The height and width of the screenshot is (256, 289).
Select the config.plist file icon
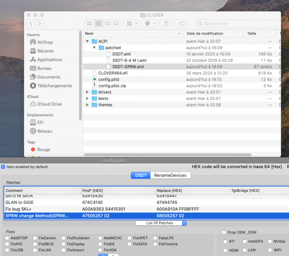pos(94,80)
